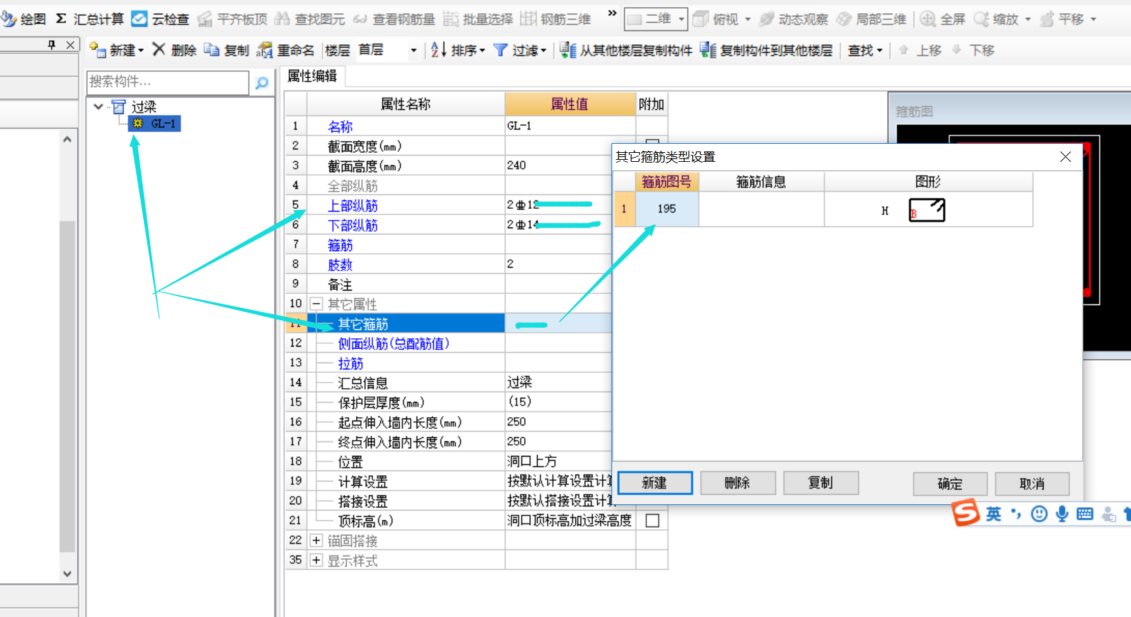Open the 平移 pan dropdown

click(x=1093, y=19)
